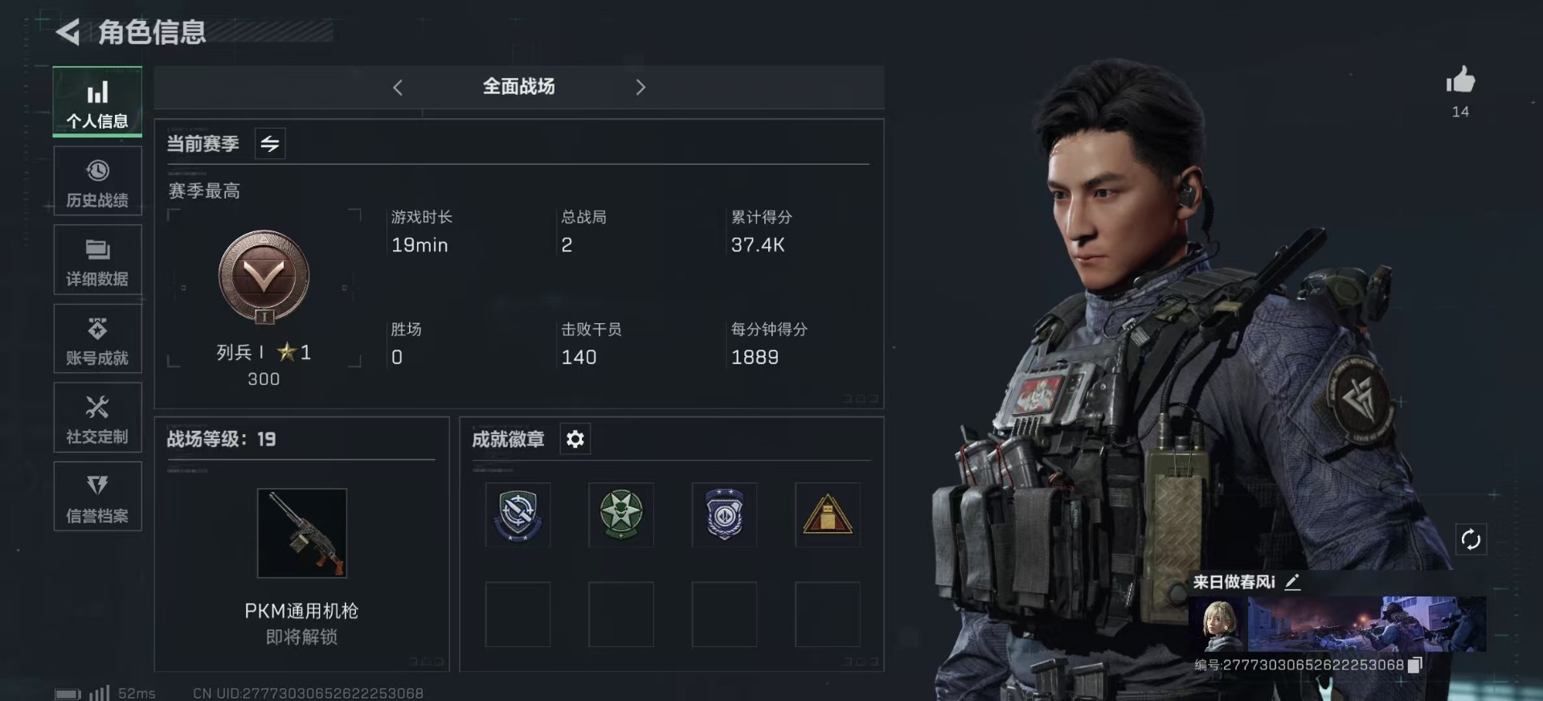Edit the nickname 来日做春风i with the pencil

coord(1292,582)
